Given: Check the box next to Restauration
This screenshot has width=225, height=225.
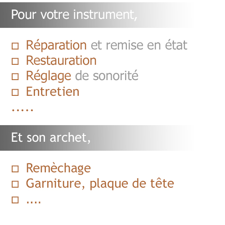Looking at the screenshot, I should click(15, 61).
